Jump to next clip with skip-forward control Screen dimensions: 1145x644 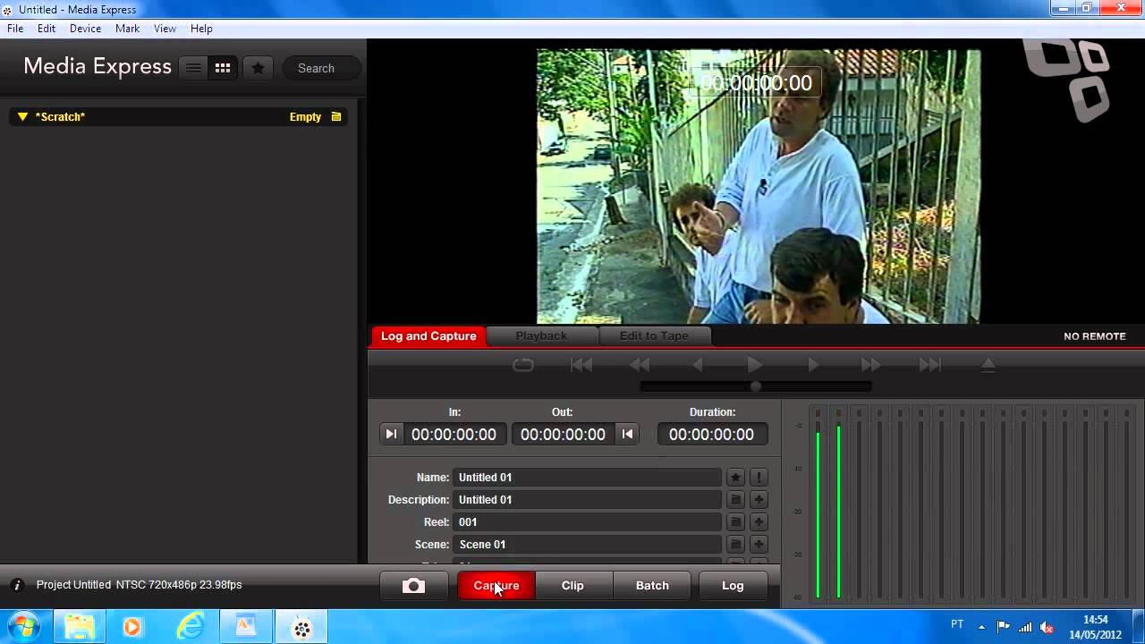929,365
